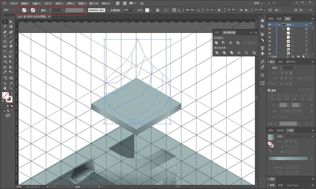Click the Unite shape mode icon in Pathfinder

coord(216,43)
